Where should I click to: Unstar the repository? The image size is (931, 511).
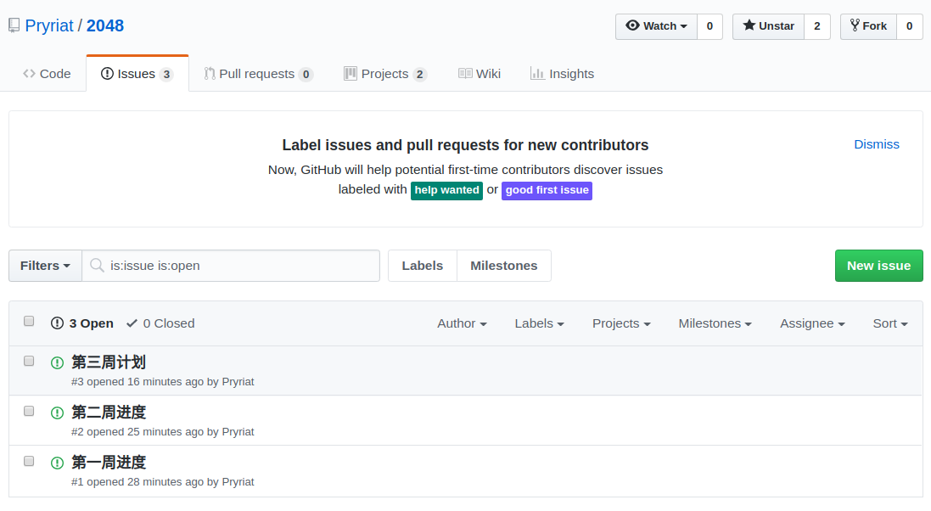768,26
